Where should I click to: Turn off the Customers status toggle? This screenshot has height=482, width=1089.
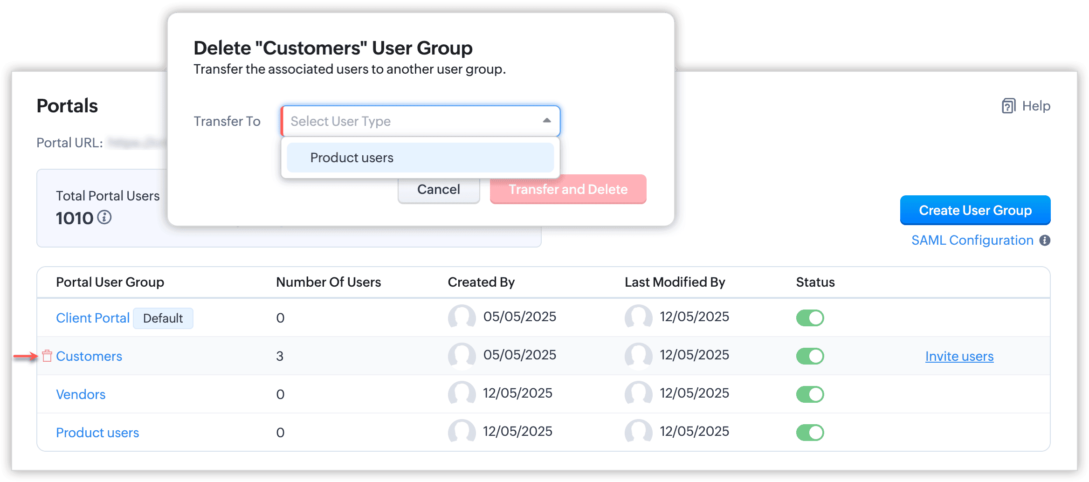coord(810,356)
